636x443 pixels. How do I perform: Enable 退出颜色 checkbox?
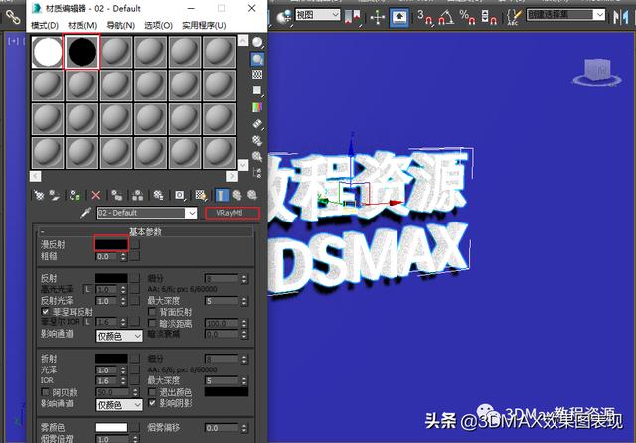tap(152, 392)
